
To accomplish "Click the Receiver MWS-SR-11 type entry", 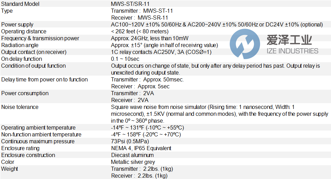I will [x=140, y=18].
